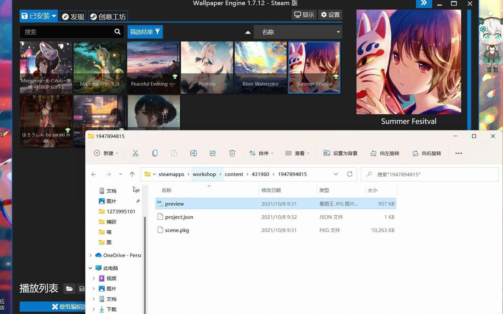Cut the selected file in File Explorer
This screenshot has height=314, width=503.
(x=135, y=153)
